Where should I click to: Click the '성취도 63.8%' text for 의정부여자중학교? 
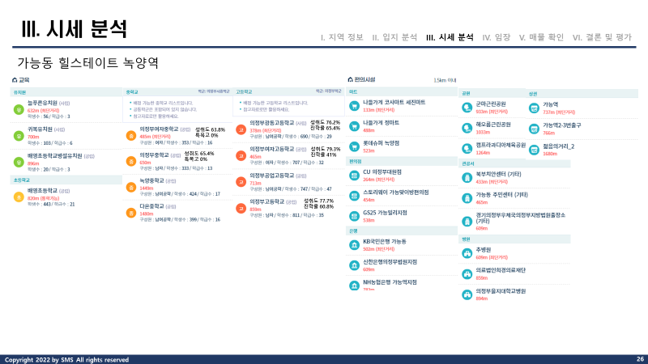(x=210, y=129)
